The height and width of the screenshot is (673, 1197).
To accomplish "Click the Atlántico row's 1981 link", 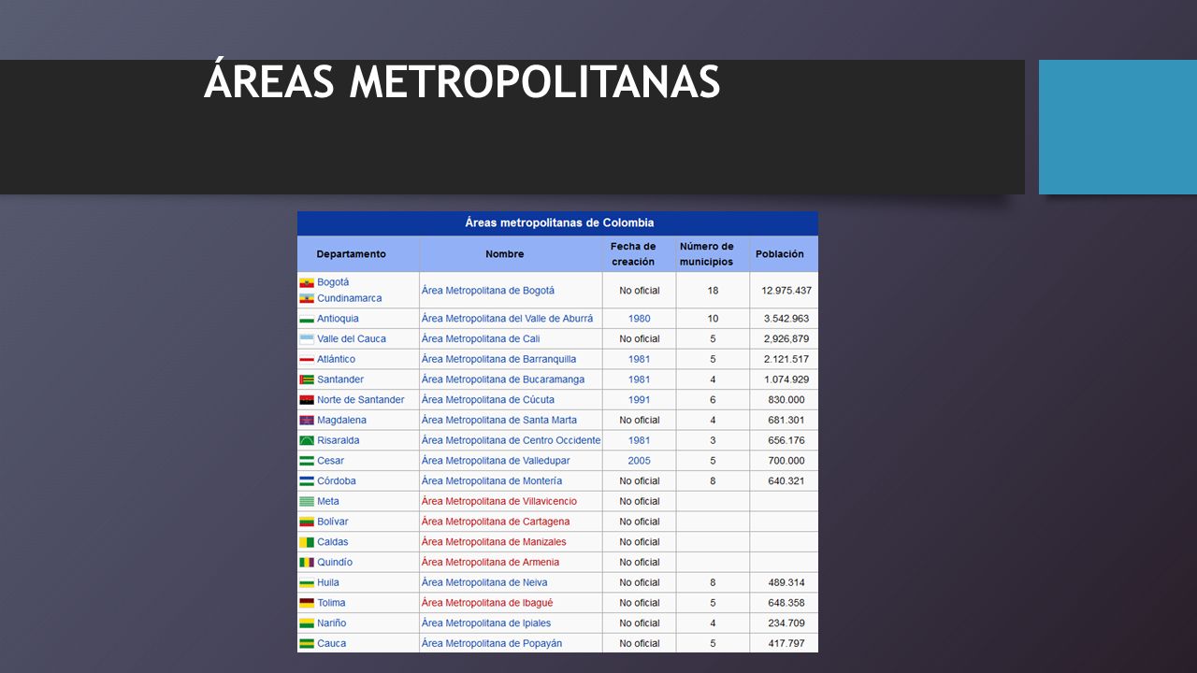I will (x=640, y=360).
